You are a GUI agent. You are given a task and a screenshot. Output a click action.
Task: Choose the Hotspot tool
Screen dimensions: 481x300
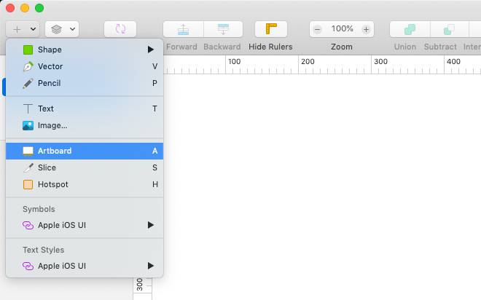52,184
